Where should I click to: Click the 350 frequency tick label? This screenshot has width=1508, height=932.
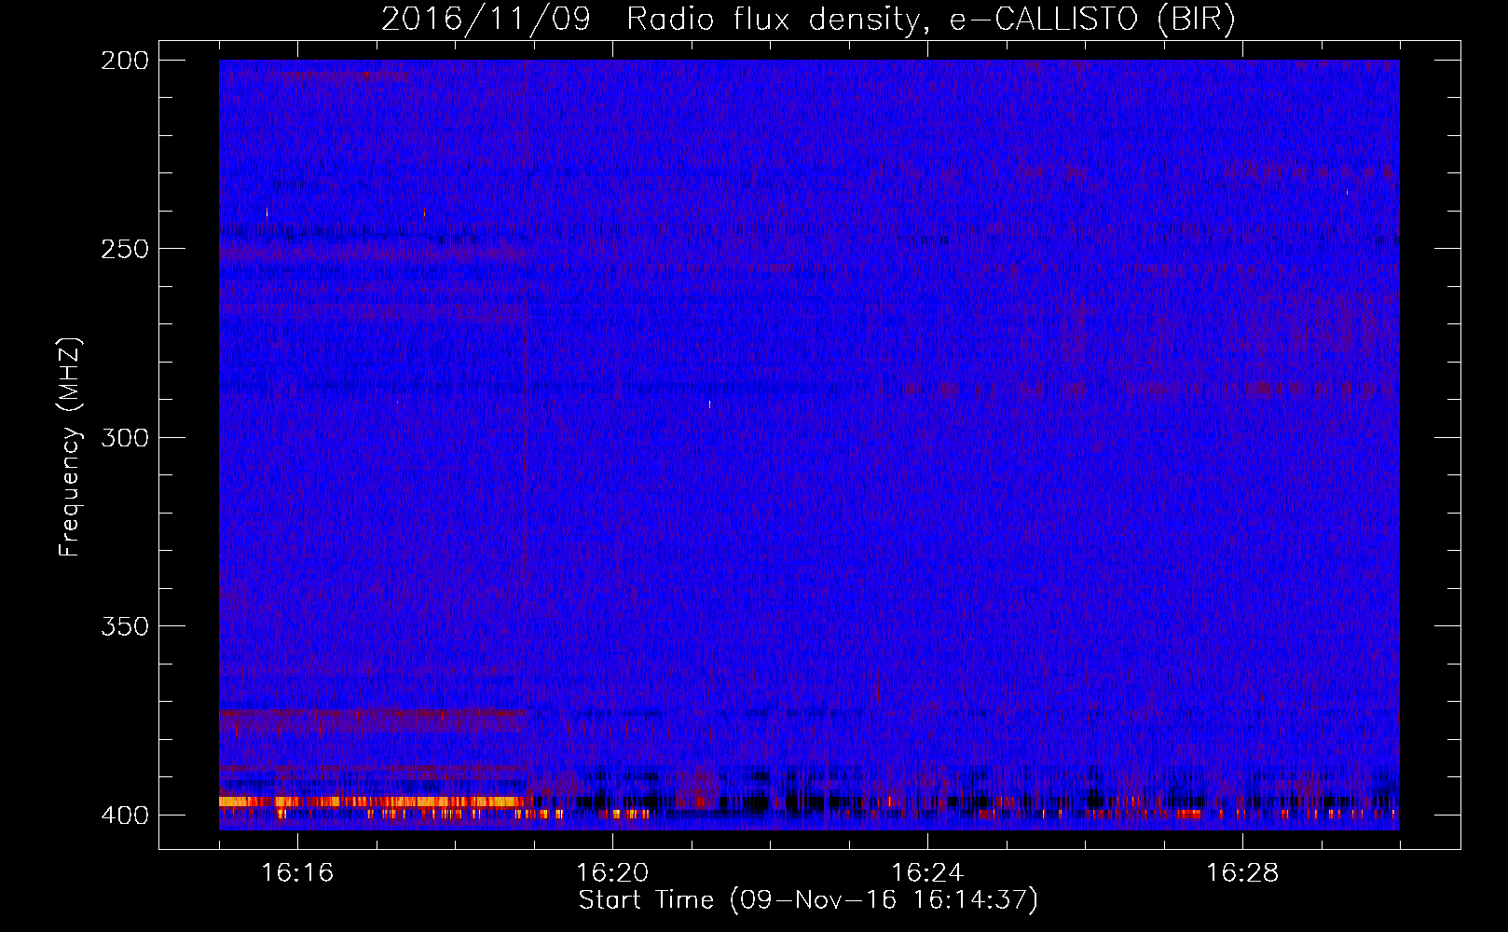125,626
